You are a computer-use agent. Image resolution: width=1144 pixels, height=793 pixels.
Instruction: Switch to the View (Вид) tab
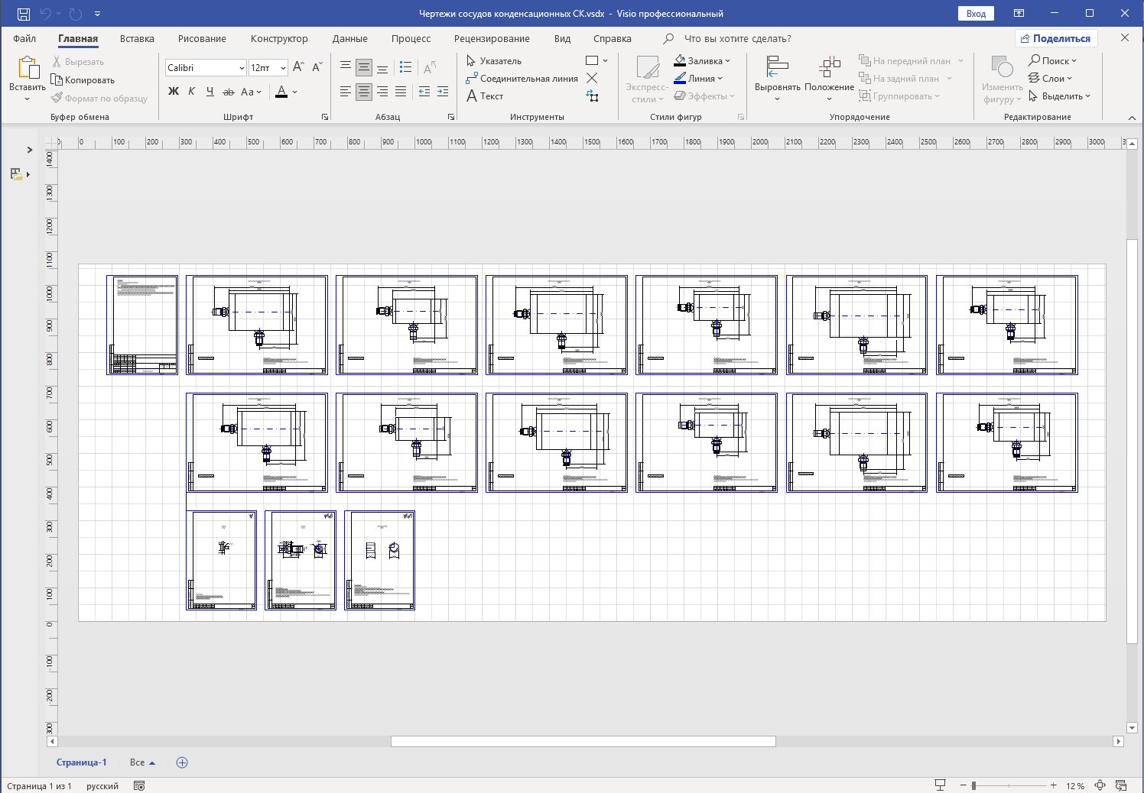(562, 39)
